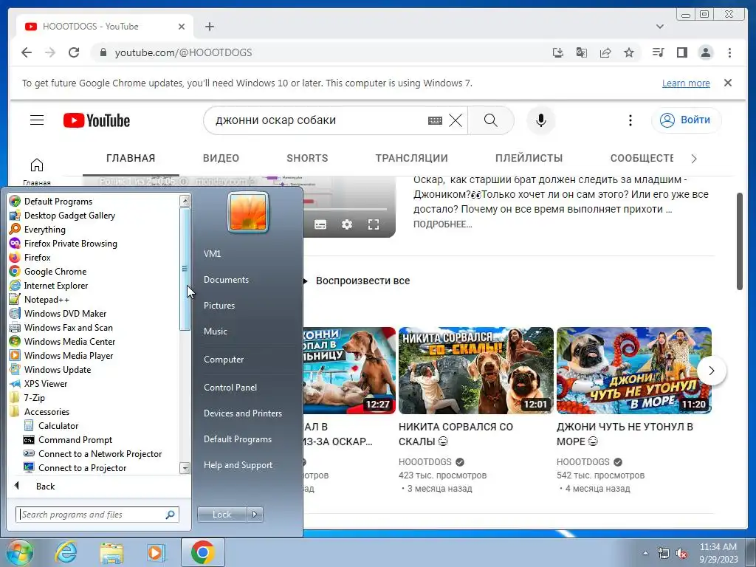Toggle subtitles on the video player

pos(320,224)
